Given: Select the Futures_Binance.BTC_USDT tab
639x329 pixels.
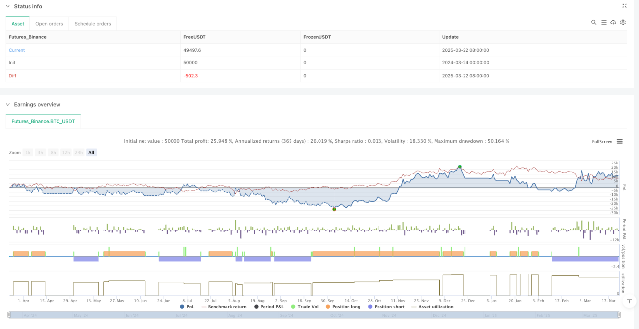Looking at the screenshot, I should point(43,121).
